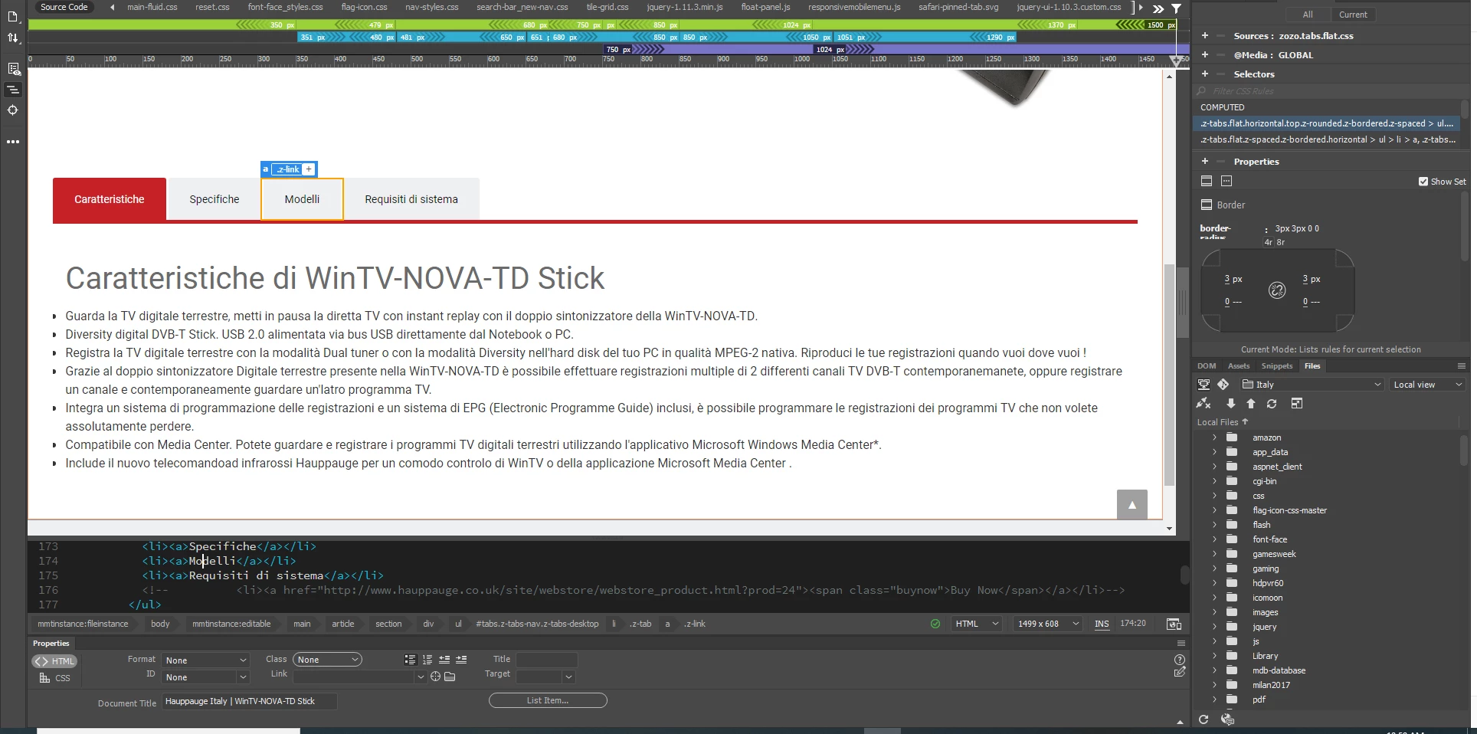Open the Snippets panel tab

1276,366
